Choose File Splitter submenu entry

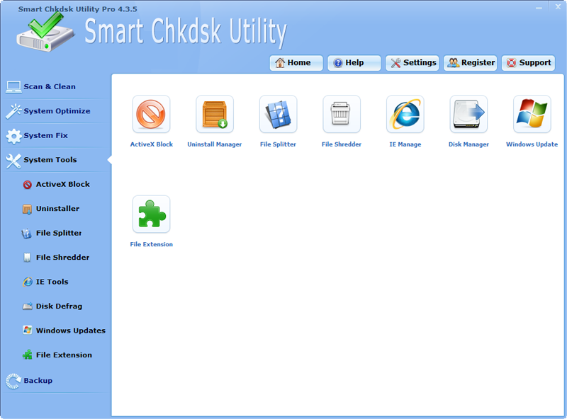59,234
